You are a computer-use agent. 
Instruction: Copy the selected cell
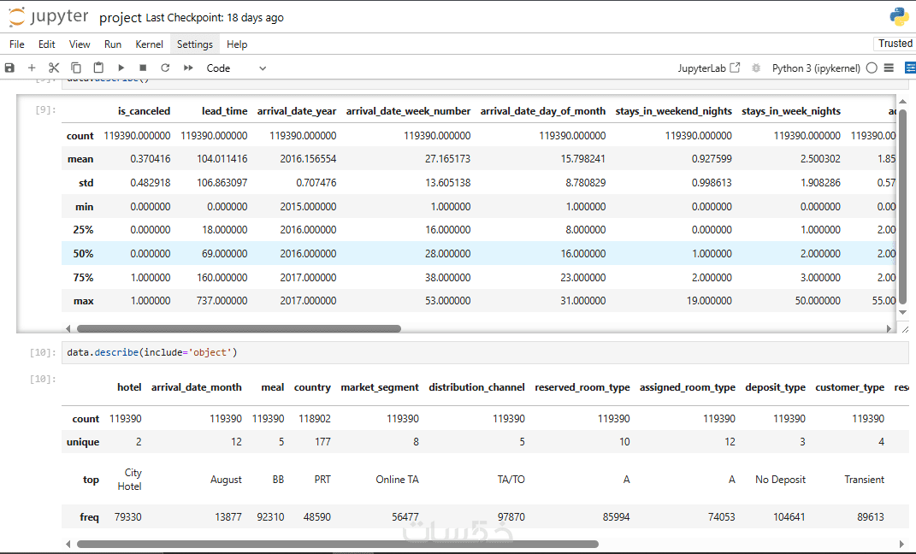[x=76, y=68]
